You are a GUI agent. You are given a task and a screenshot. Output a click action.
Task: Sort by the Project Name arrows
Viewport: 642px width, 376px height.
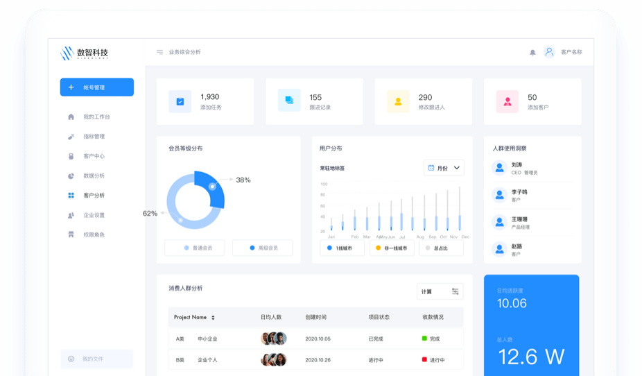[213, 318]
